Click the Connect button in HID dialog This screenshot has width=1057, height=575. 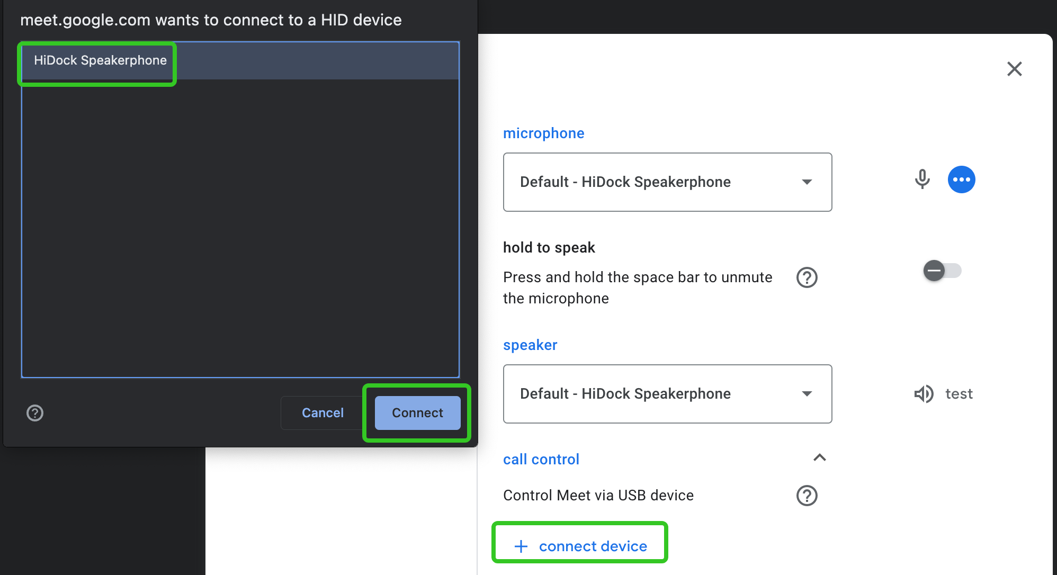coord(417,413)
